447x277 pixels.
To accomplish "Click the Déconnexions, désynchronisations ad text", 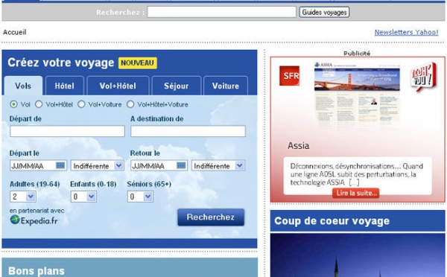I will (357, 174).
